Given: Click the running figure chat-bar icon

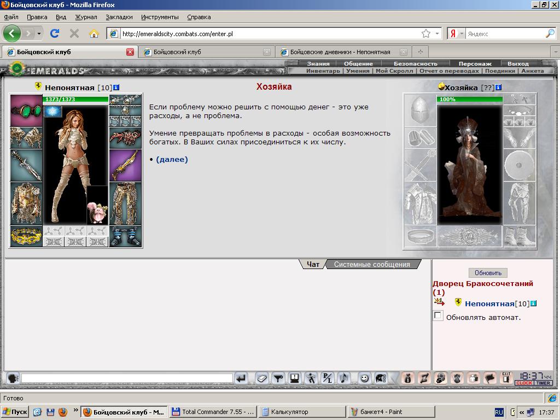Looking at the screenshot, I should (311, 378).
